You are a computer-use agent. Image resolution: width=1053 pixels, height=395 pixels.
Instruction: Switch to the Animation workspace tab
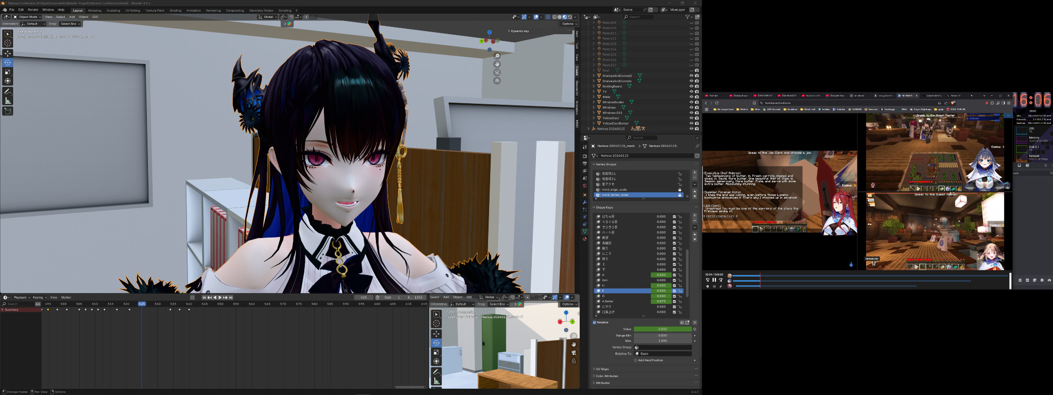[x=193, y=11]
